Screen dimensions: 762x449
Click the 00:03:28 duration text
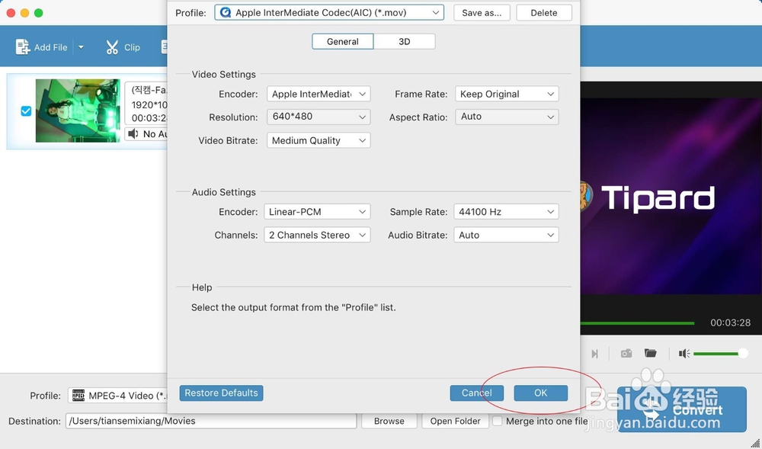[730, 322]
